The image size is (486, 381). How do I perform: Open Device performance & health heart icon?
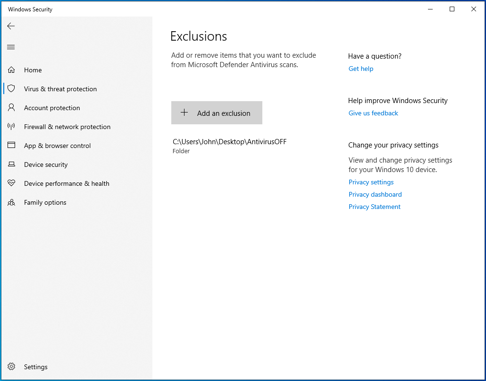point(11,183)
